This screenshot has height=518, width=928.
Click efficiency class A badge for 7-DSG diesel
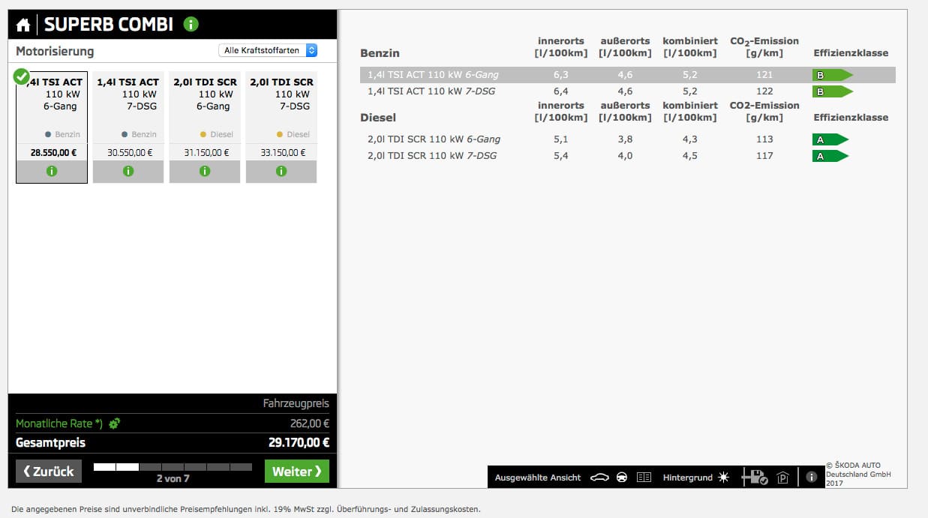click(830, 156)
